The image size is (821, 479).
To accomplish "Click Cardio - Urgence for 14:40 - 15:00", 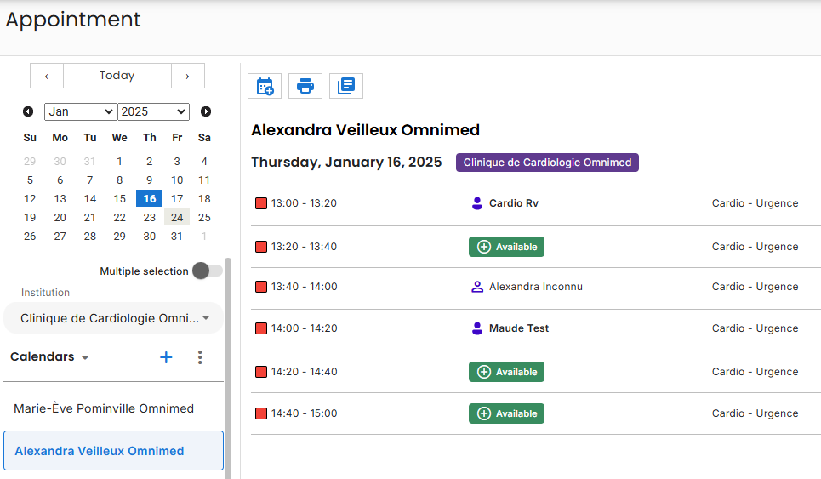I will [x=755, y=413].
